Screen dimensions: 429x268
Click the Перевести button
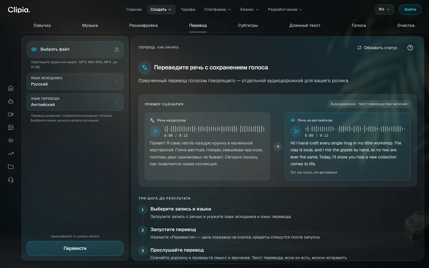75,248
